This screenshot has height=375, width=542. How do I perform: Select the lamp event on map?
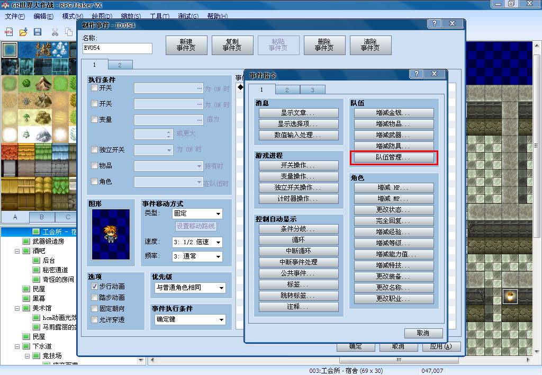[510, 297]
